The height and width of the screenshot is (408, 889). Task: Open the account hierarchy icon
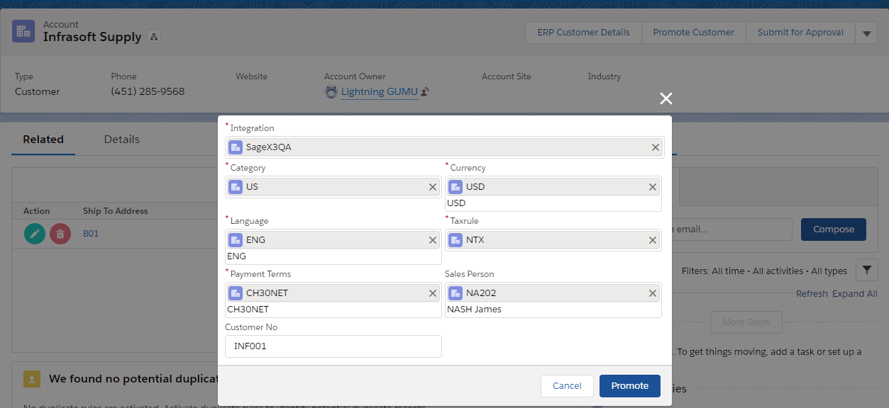tap(154, 37)
